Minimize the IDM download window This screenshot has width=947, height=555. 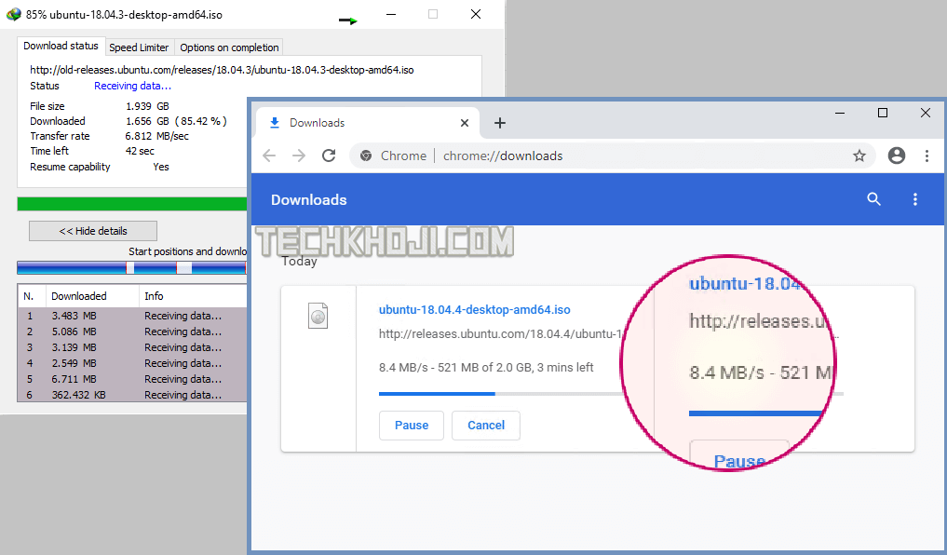(391, 14)
